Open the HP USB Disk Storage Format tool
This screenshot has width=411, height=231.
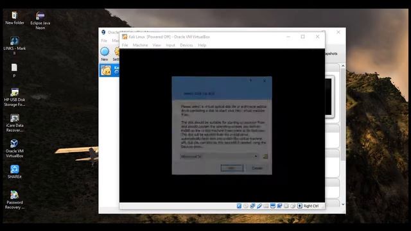[x=14, y=97]
